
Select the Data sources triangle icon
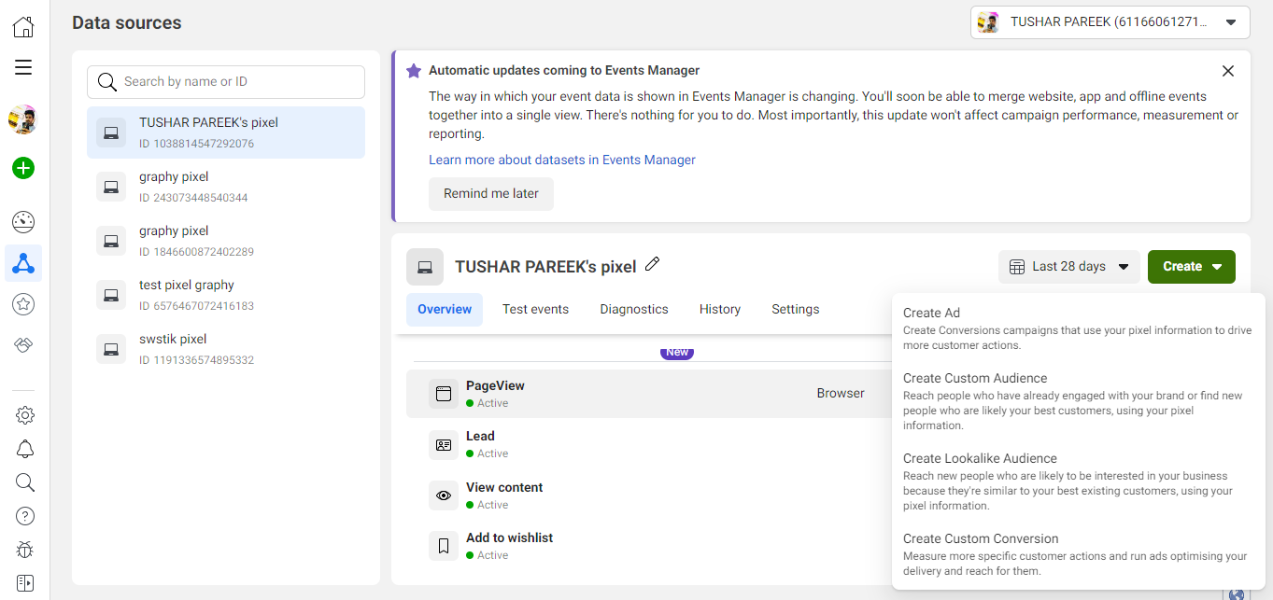(x=23, y=264)
